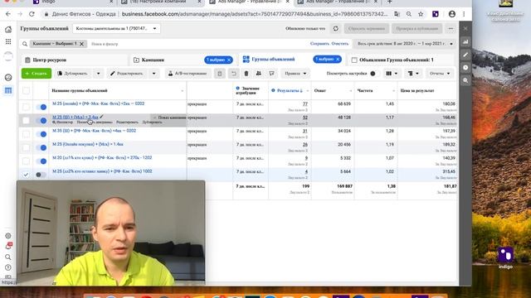Viewport: 531px width, 298px height.
Task: Open the account overview gauge icon in sidebar
Action: [x=8, y=77]
